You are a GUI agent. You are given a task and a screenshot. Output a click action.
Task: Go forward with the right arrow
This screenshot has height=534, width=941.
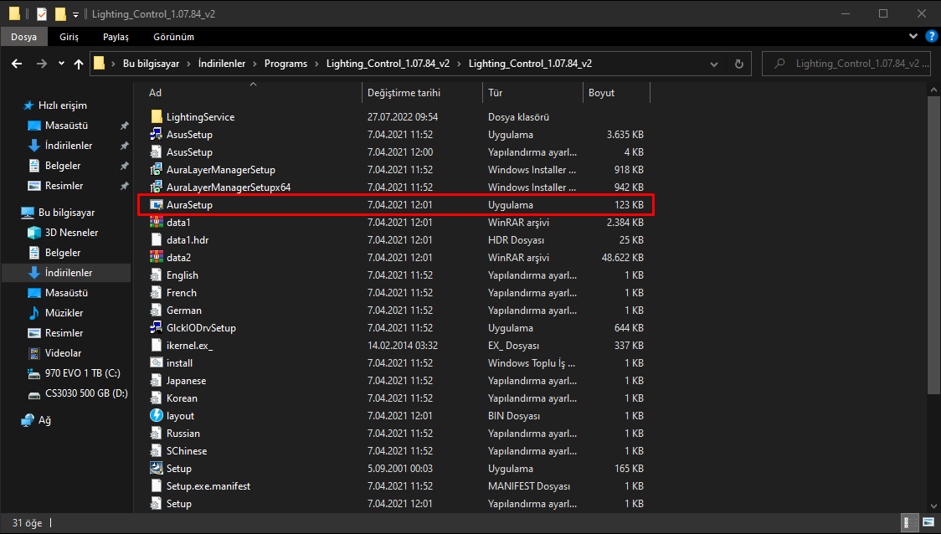pyautogui.click(x=41, y=64)
